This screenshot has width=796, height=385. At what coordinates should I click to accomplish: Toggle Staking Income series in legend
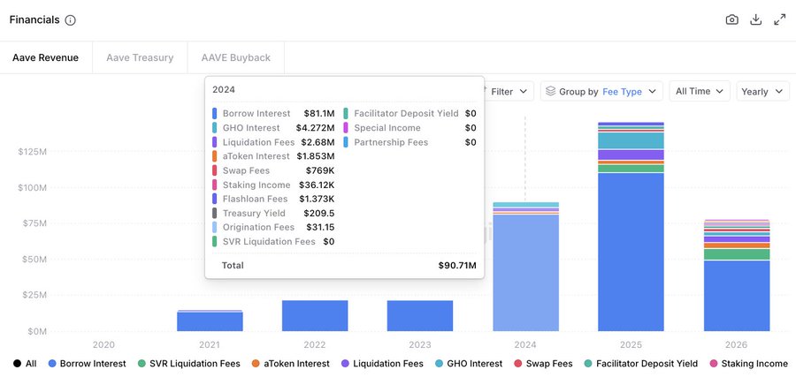(x=748, y=363)
